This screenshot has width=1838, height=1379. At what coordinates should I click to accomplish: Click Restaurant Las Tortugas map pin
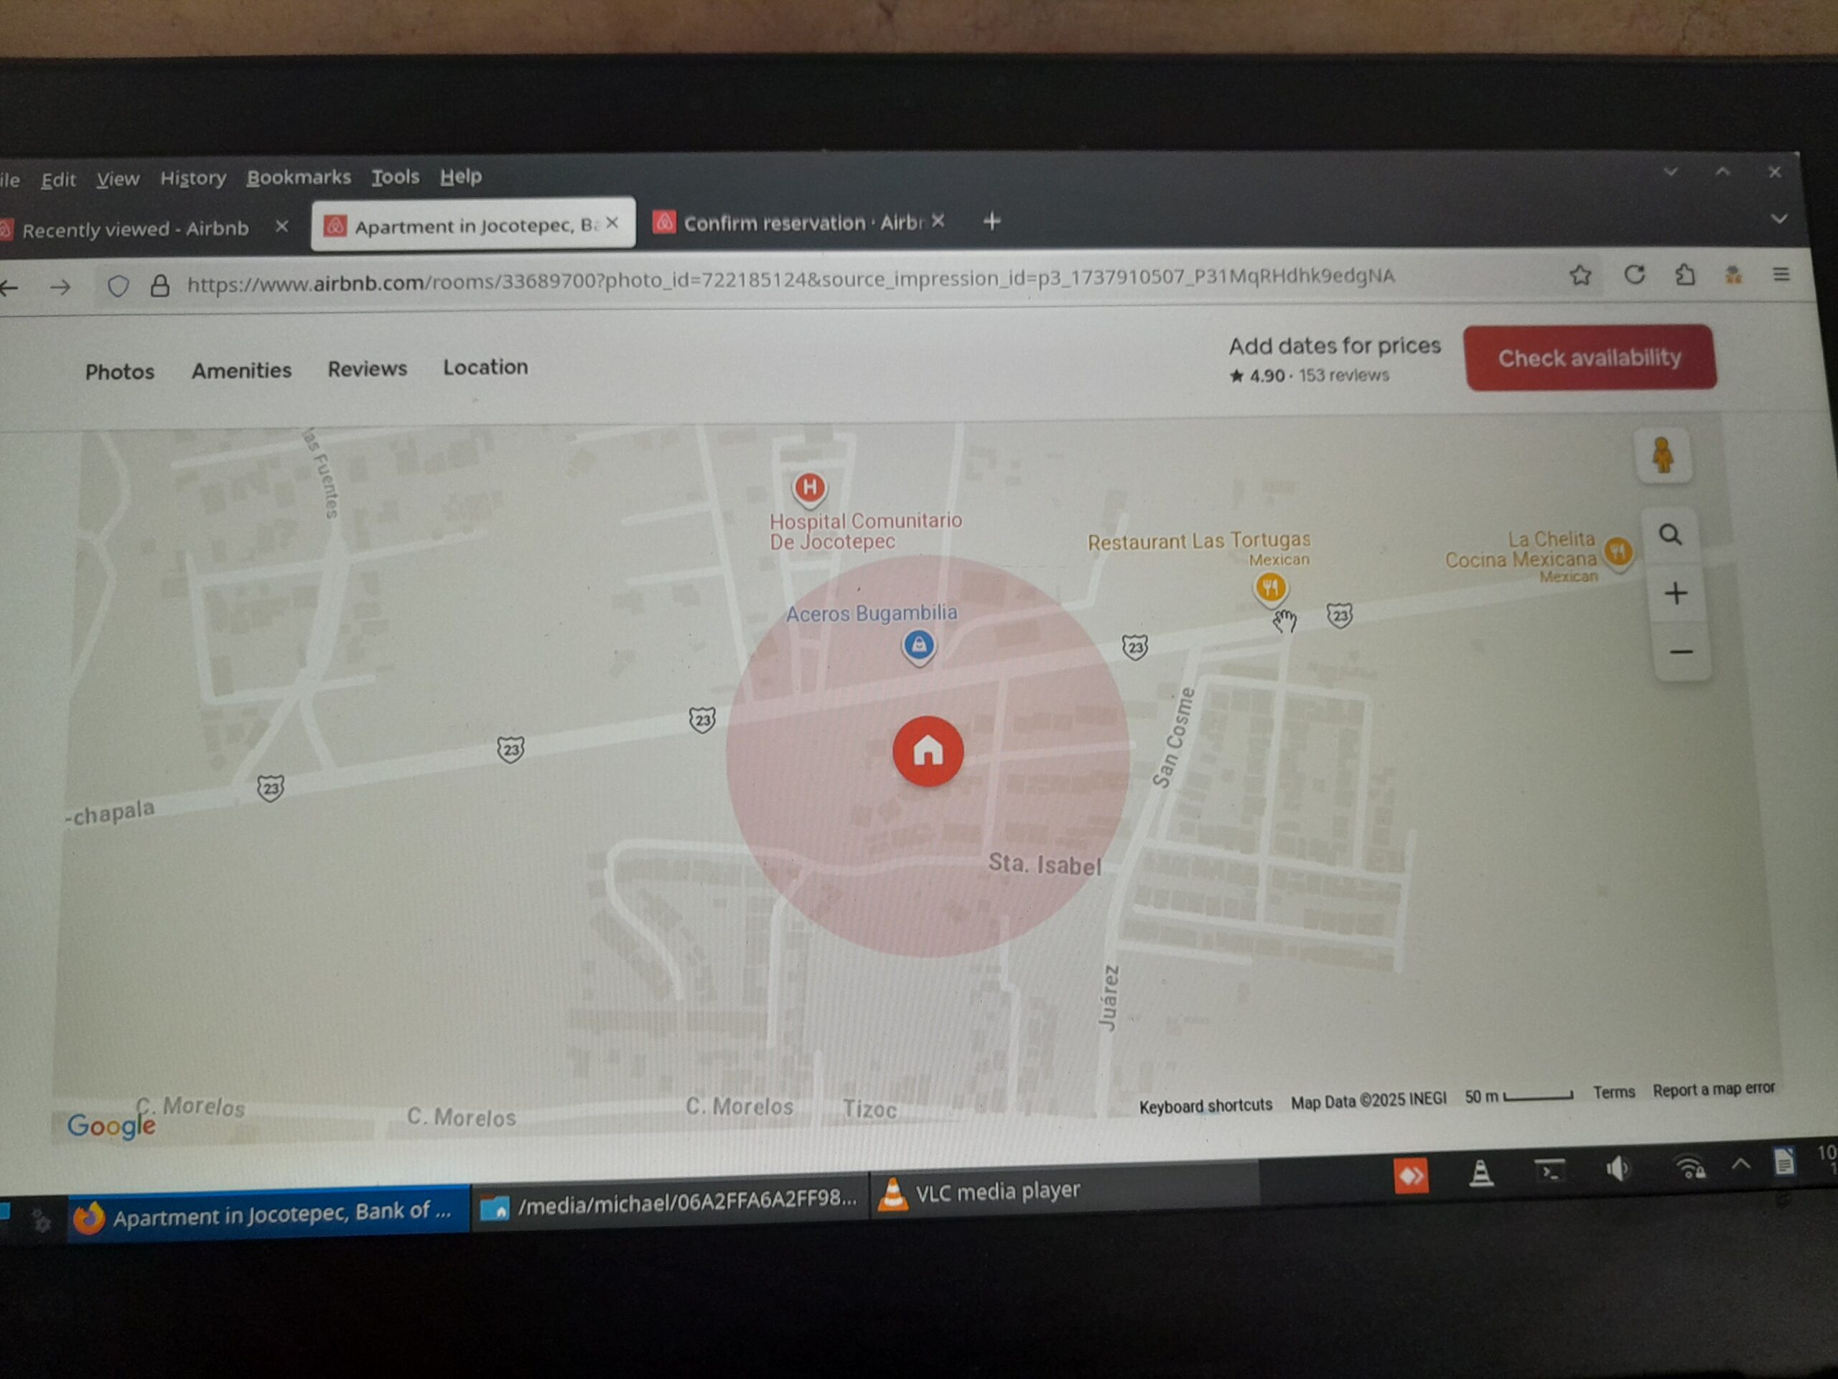[x=1269, y=588]
